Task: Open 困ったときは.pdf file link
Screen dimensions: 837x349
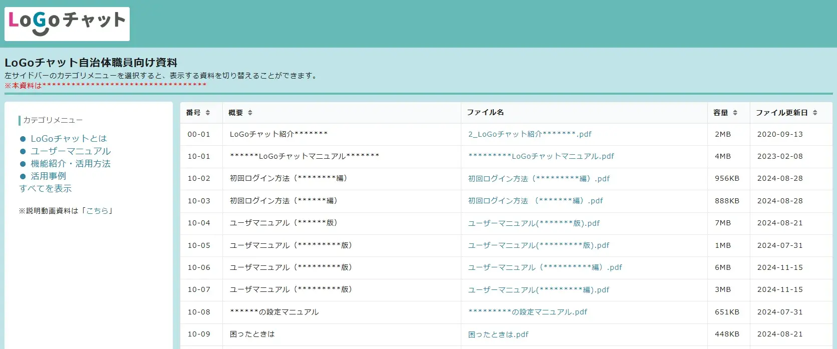Action: [498, 334]
